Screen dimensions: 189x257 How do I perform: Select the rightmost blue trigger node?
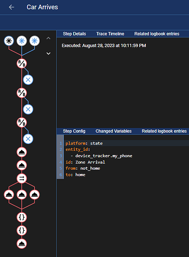point(34,41)
